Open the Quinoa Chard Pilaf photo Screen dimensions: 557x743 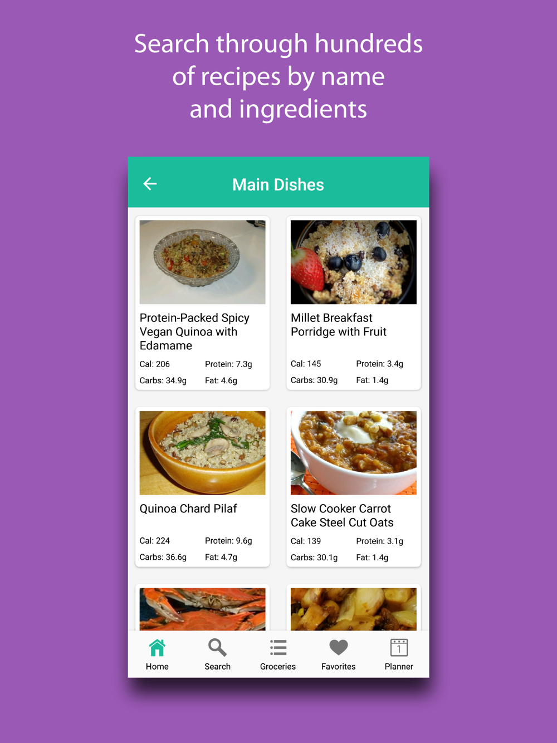pyautogui.click(x=202, y=453)
